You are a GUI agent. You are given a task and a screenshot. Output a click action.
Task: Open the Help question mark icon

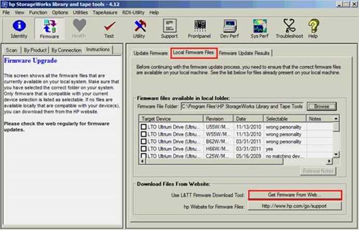pos(313,29)
